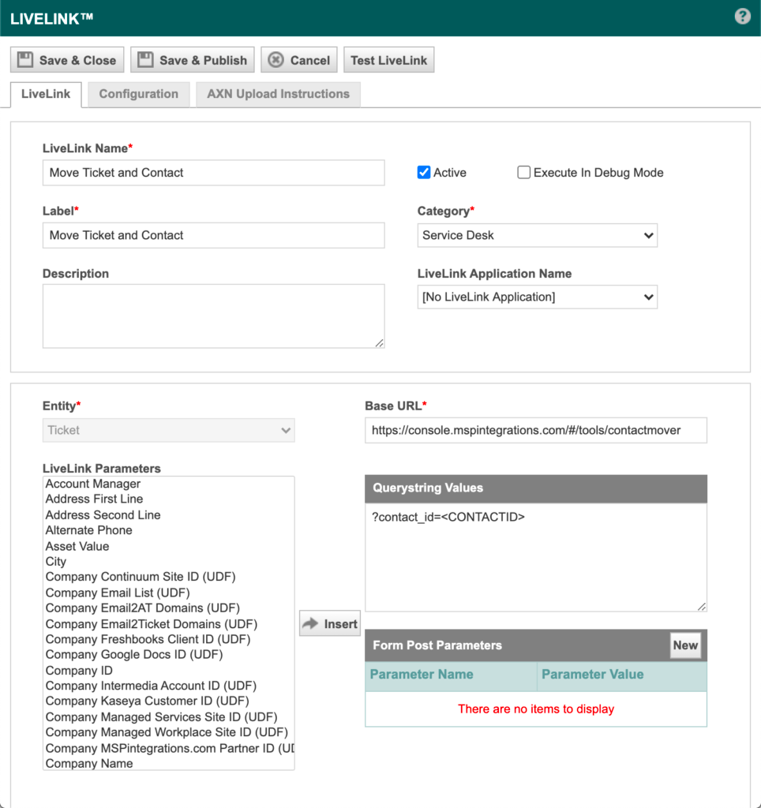This screenshot has height=808, width=761.
Task: Select Company ID in parameters list
Action: pos(79,671)
